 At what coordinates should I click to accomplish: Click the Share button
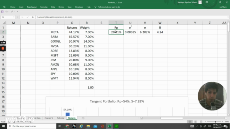(x=223, y=7)
